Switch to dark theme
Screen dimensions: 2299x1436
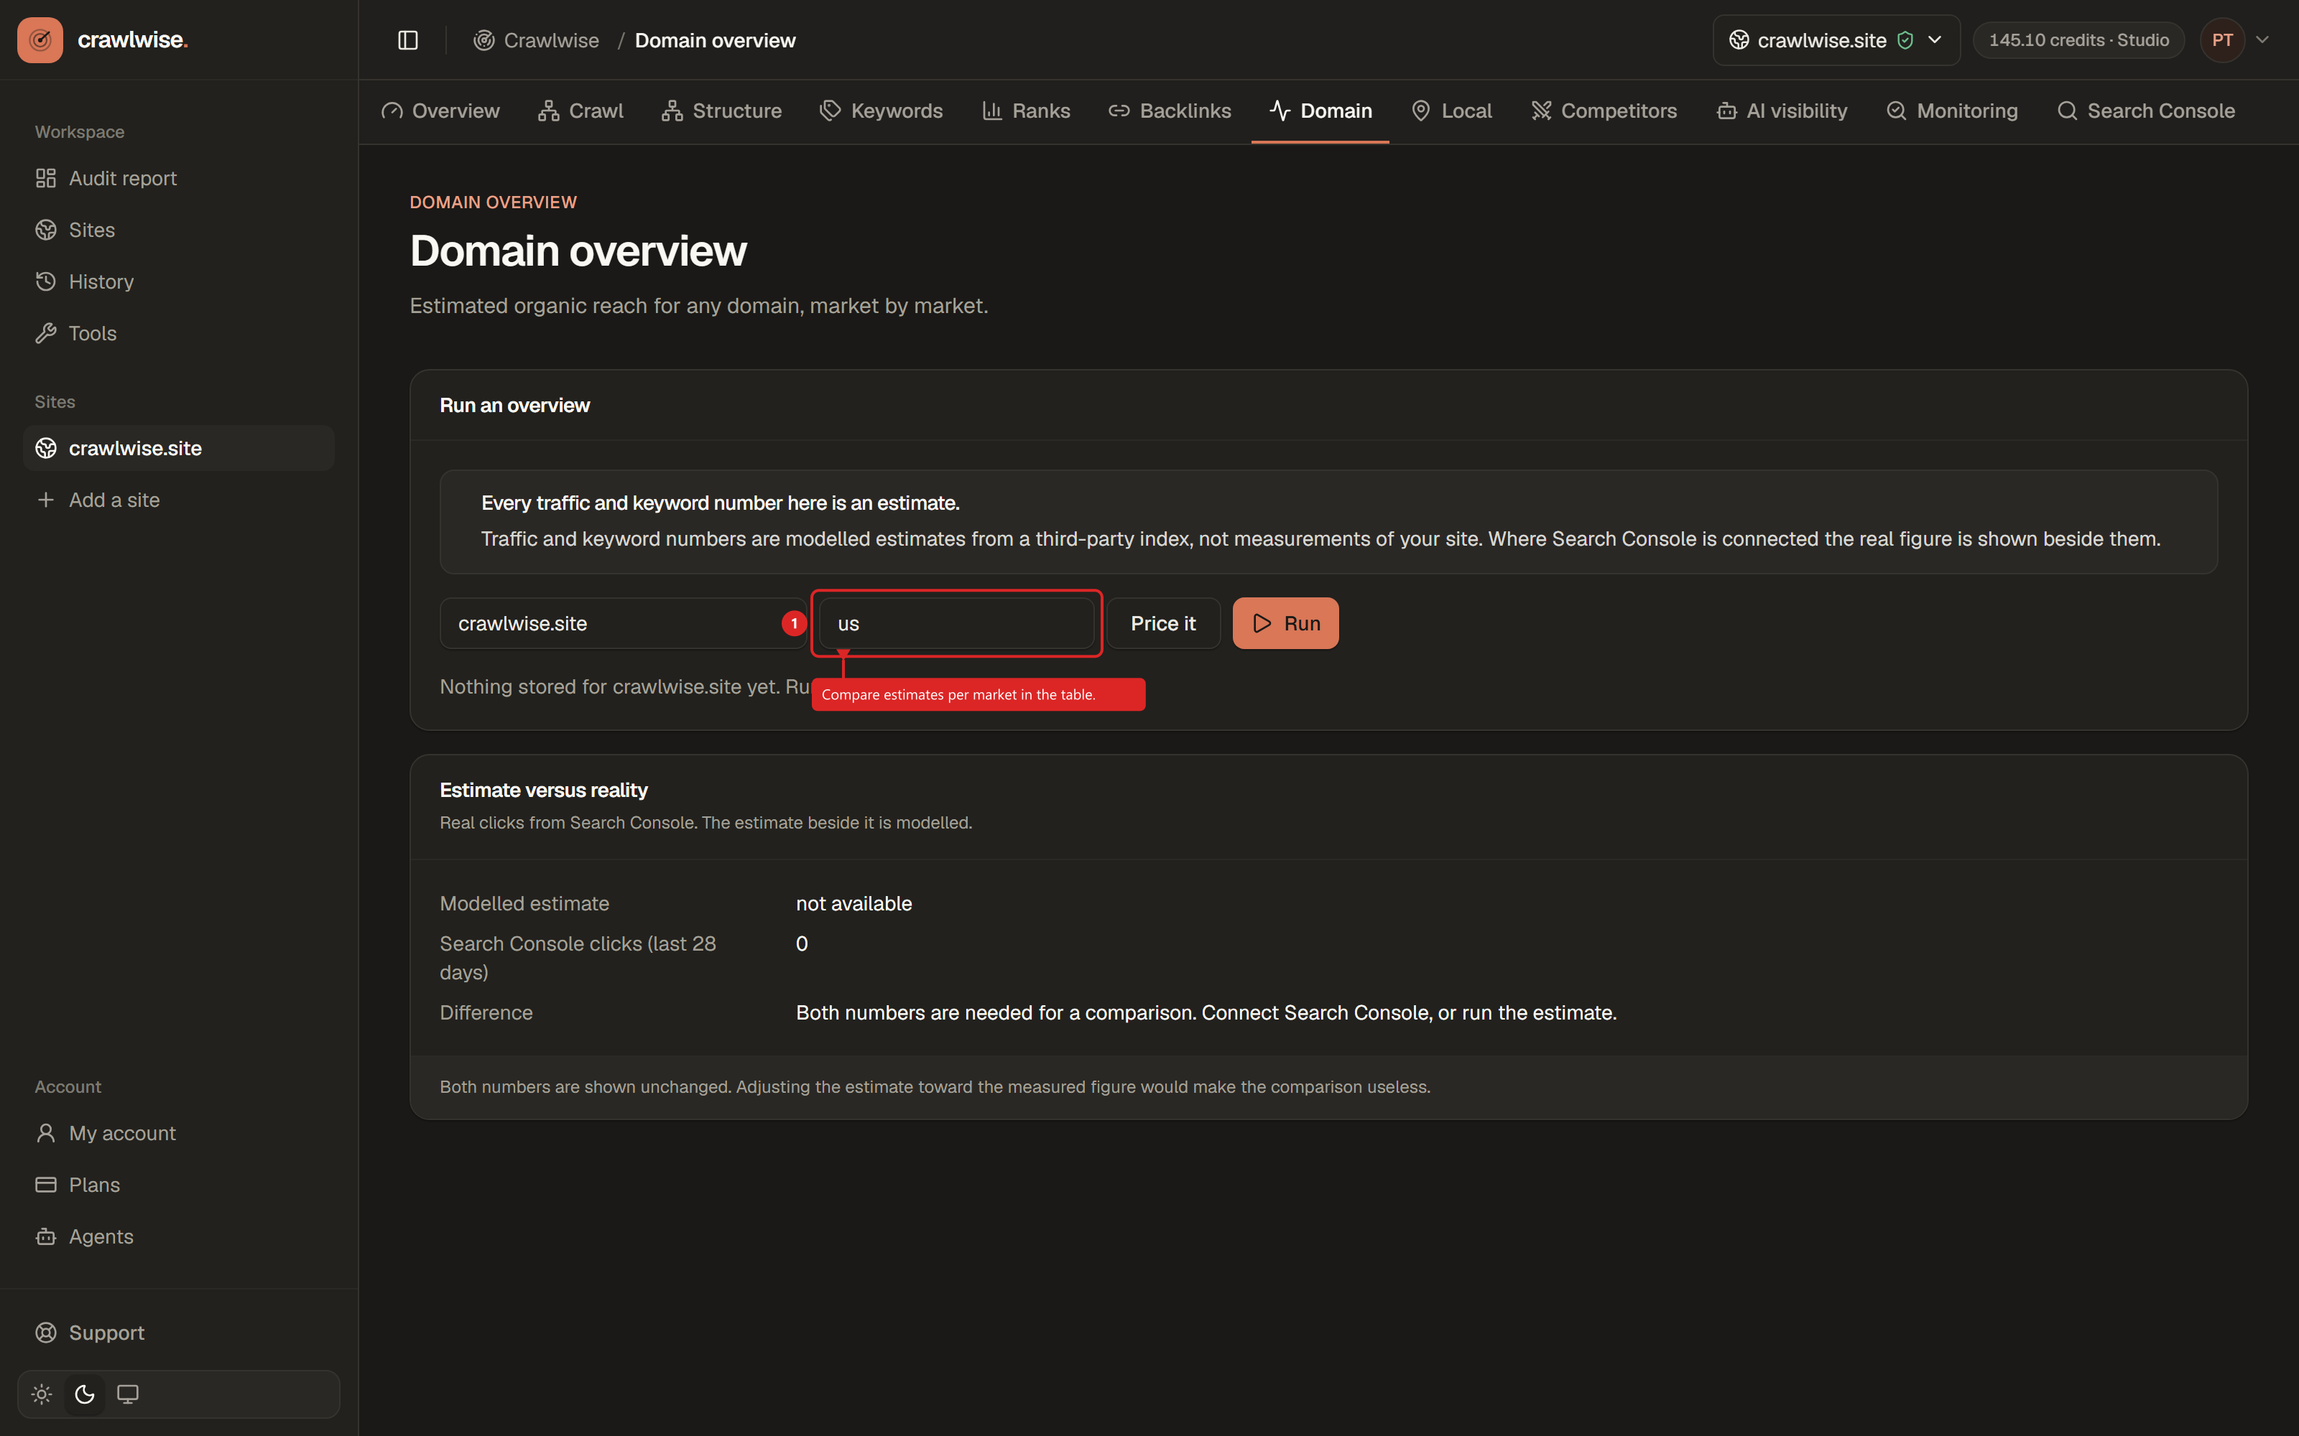pyautogui.click(x=85, y=1394)
